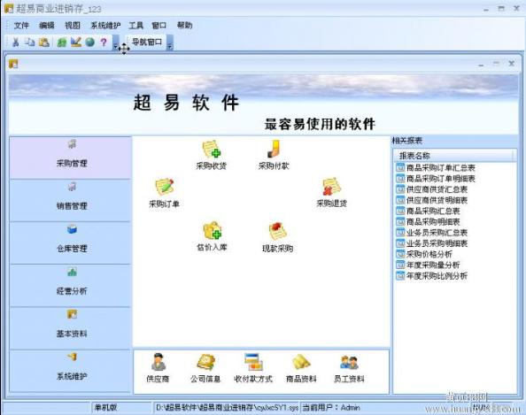526x415 pixels.
Task: Open the 系统维护 menu in the menu bar
Action: (x=105, y=25)
